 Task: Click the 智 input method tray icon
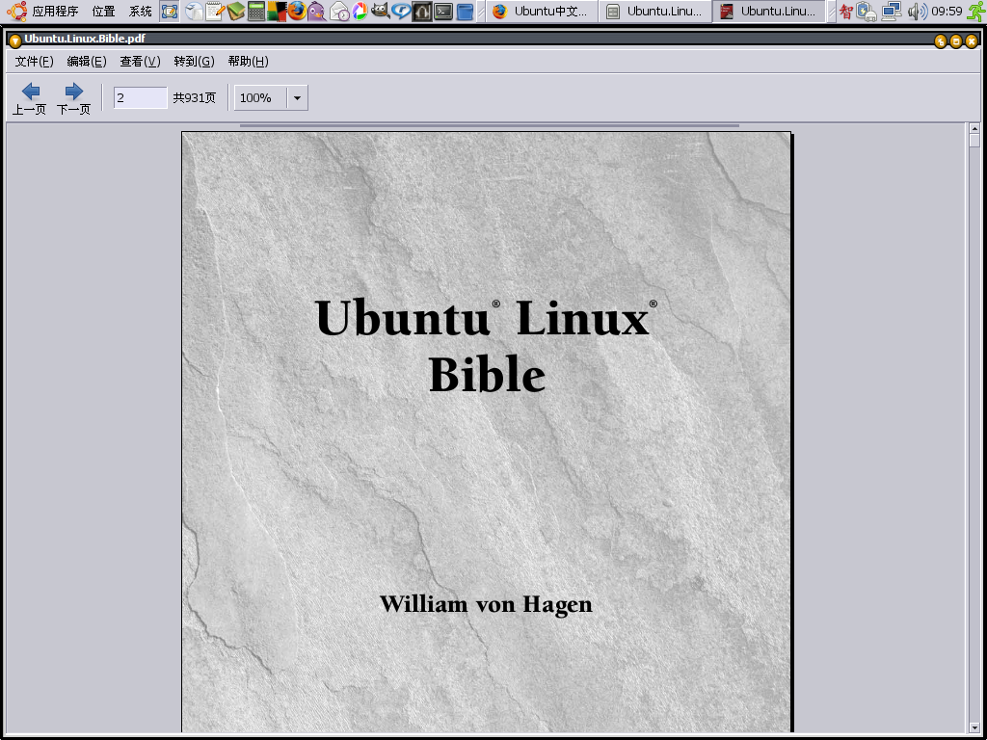pos(846,11)
